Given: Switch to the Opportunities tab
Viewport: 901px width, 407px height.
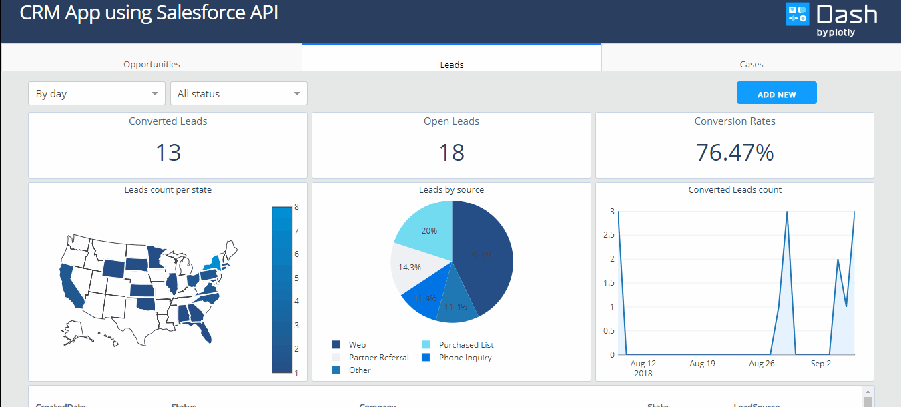Looking at the screenshot, I should 152,64.
